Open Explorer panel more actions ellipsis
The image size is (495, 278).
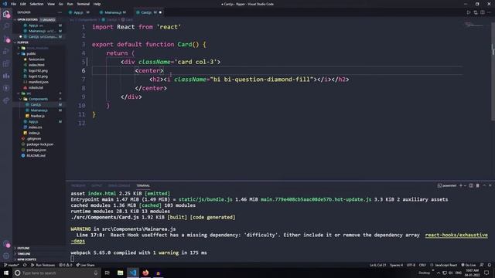coord(60,12)
